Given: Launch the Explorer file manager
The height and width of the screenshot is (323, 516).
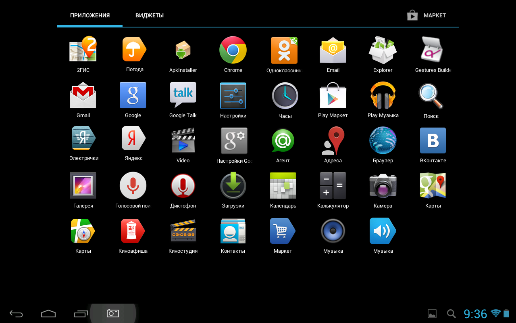Looking at the screenshot, I should [383, 50].
